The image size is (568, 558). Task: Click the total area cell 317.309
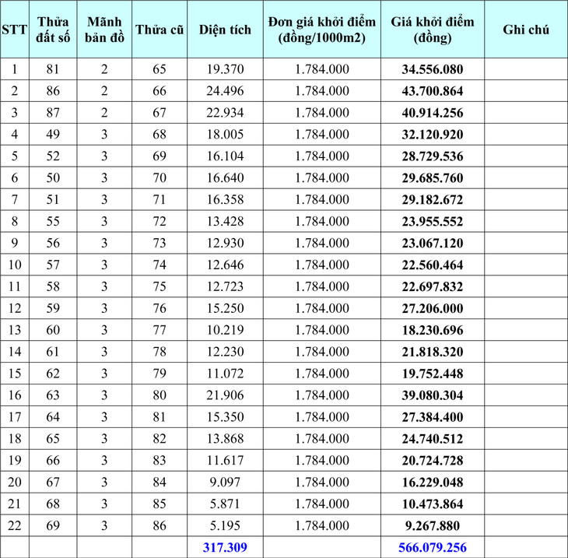pos(225,547)
